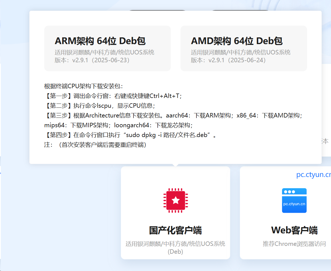Click the blue browser icon for Web客户端

click(294, 200)
